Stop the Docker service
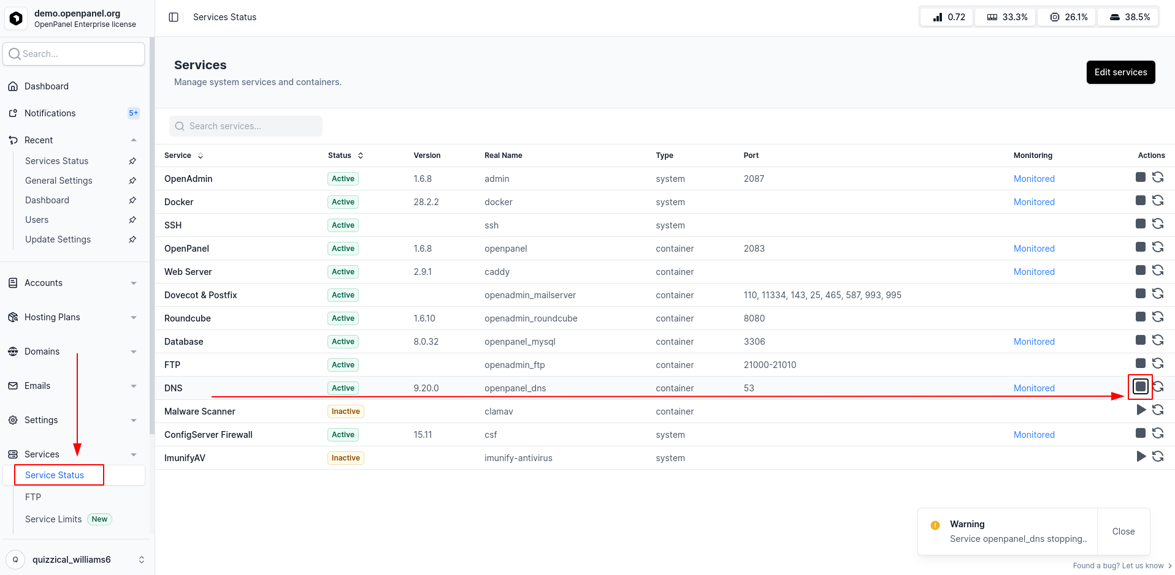1175x575 pixels. pyautogui.click(x=1141, y=201)
